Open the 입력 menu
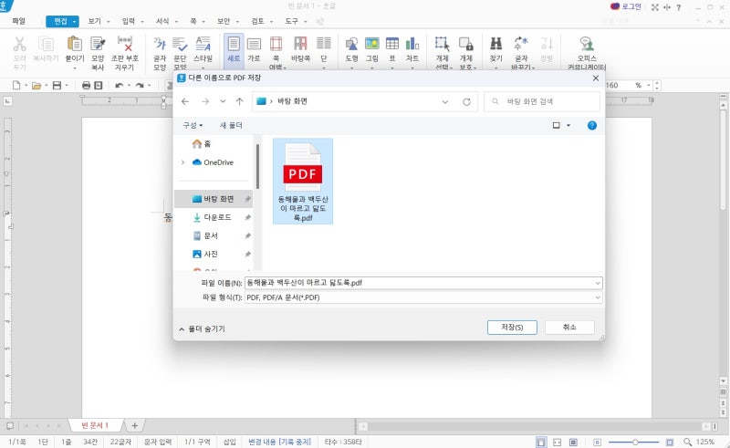The width and height of the screenshot is (730, 448). tap(129, 21)
